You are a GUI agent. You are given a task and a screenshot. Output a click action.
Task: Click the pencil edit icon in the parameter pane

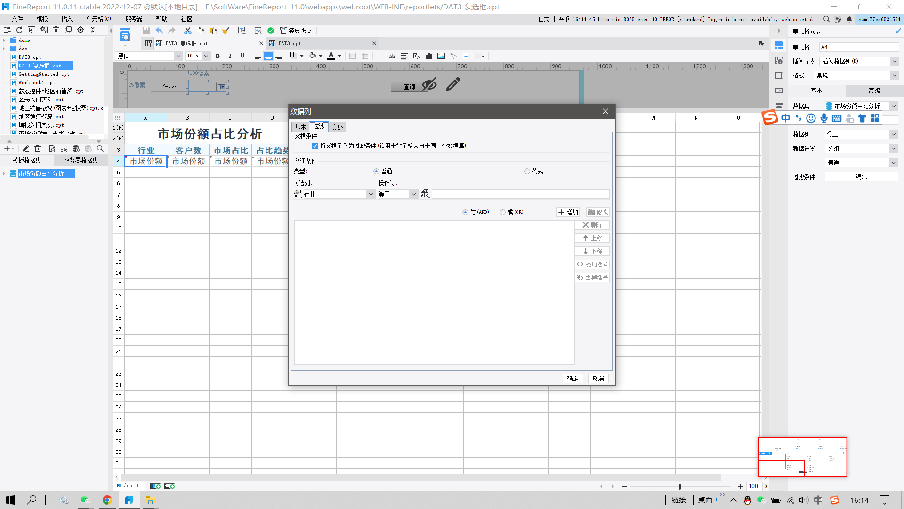[x=453, y=85]
